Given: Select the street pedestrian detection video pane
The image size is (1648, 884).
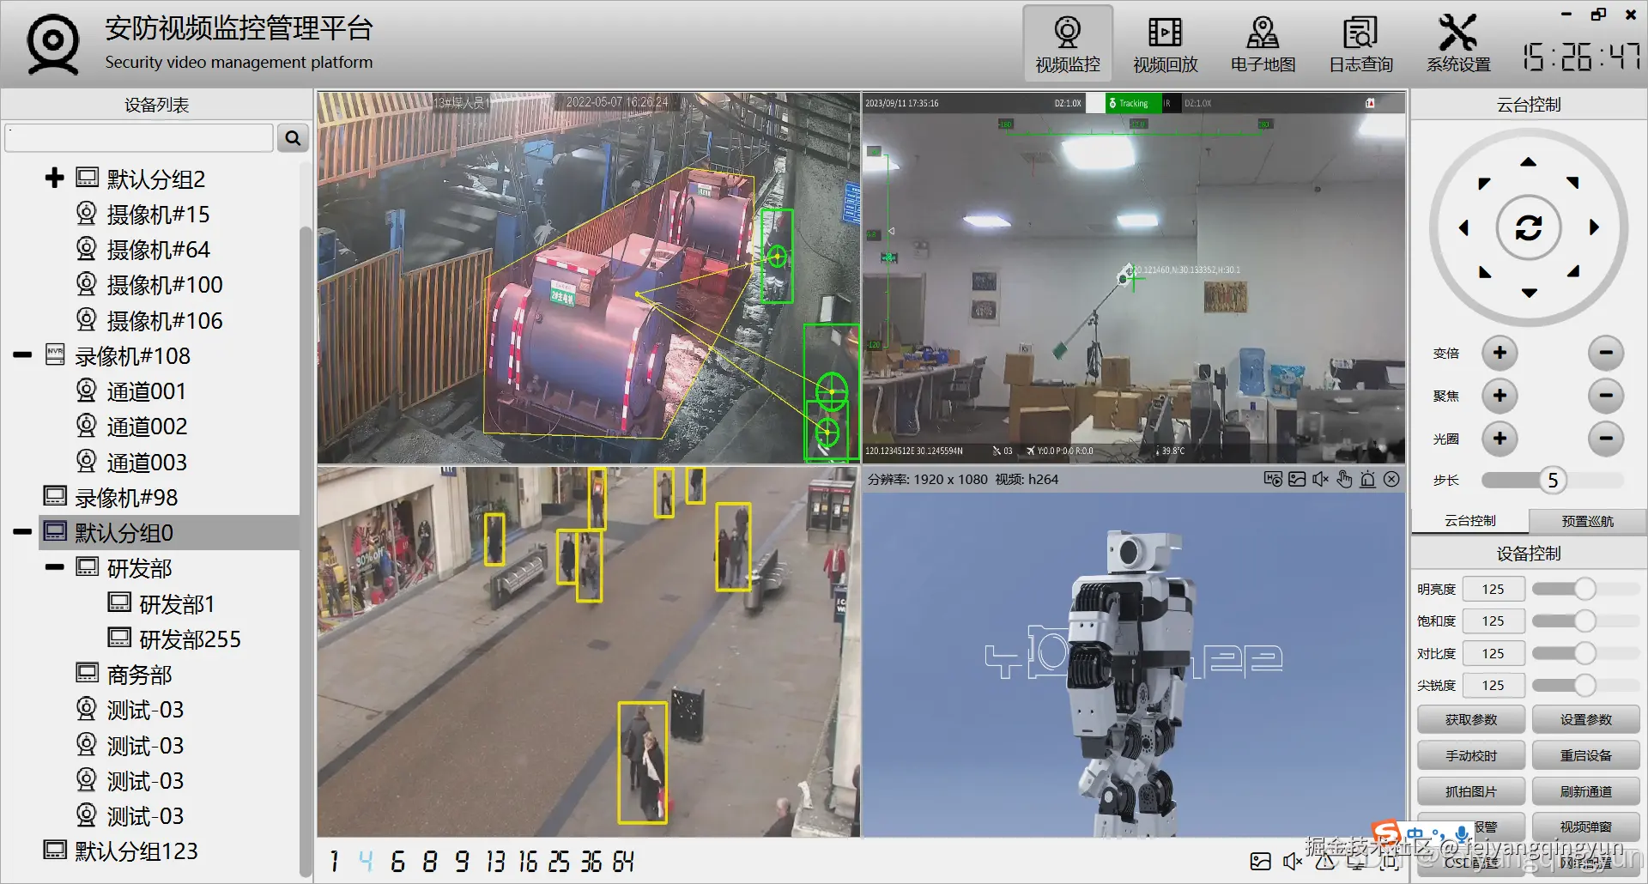Looking at the screenshot, I should [x=588, y=651].
